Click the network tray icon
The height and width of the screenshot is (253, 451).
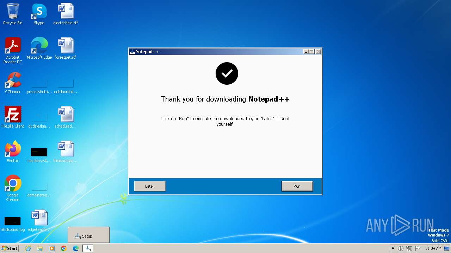(x=409, y=248)
